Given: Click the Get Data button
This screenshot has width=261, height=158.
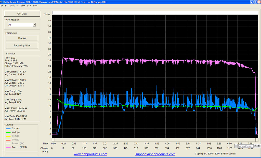Looking at the screenshot, I should (x=22, y=14).
